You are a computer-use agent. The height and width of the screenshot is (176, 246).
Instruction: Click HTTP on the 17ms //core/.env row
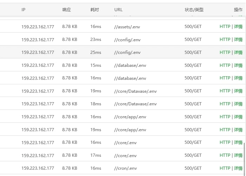tap(225, 155)
